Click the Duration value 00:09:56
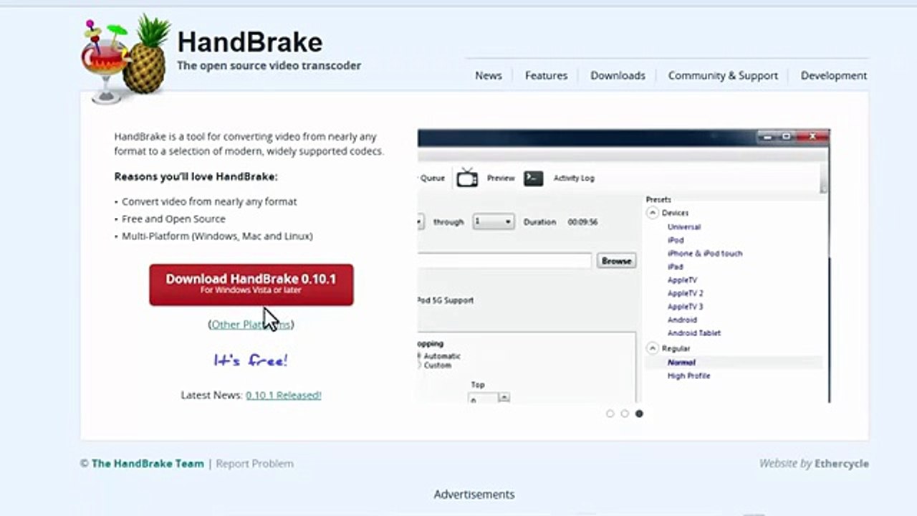 tap(582, 222)
